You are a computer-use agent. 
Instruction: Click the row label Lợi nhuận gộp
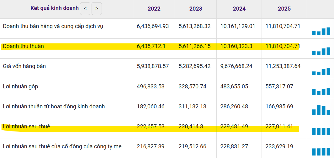pyautogui.click(x=20, y=86)
